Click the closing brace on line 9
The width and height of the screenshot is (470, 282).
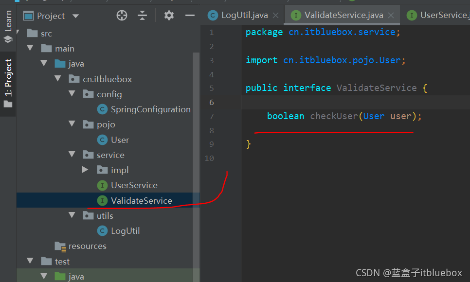point(248,144)
